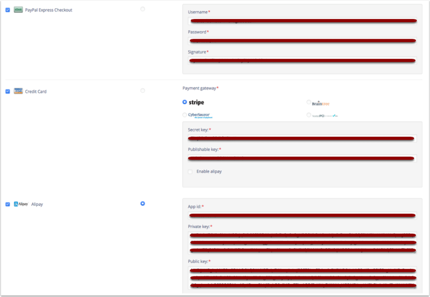Disable the Alipay payment method checkbox
Viewport: 430px width, 297px height.
[8, 204]
